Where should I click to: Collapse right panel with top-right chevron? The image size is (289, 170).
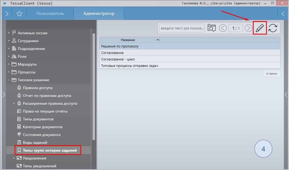283,14
